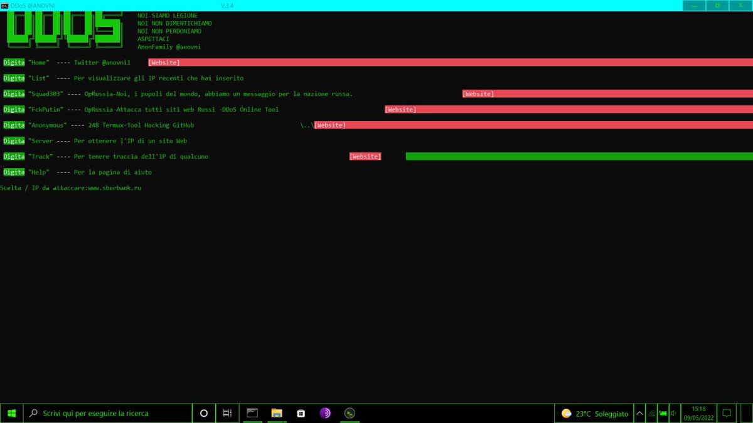Click the 'Digita' label beside "Squad303"
The height and width of the screenshot is (423, 753).
click(14, 94)
